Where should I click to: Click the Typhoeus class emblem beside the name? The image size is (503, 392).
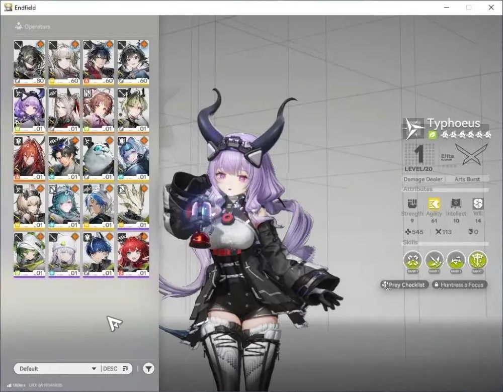(x=413, y=129)
